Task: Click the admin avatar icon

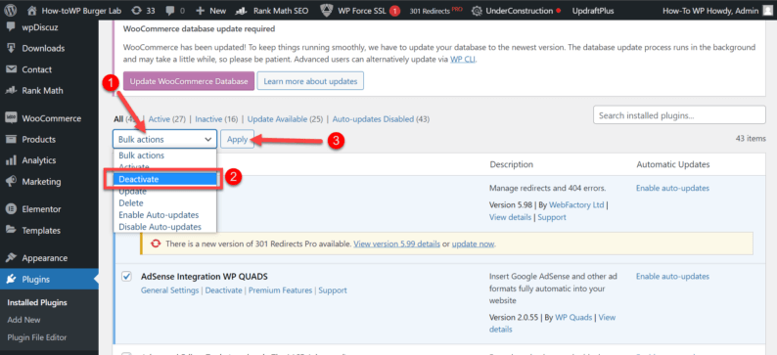Action: [x=767, y=10]
